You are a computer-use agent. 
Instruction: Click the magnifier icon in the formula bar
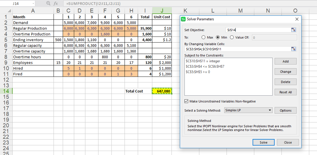click(x=48, y=3)
